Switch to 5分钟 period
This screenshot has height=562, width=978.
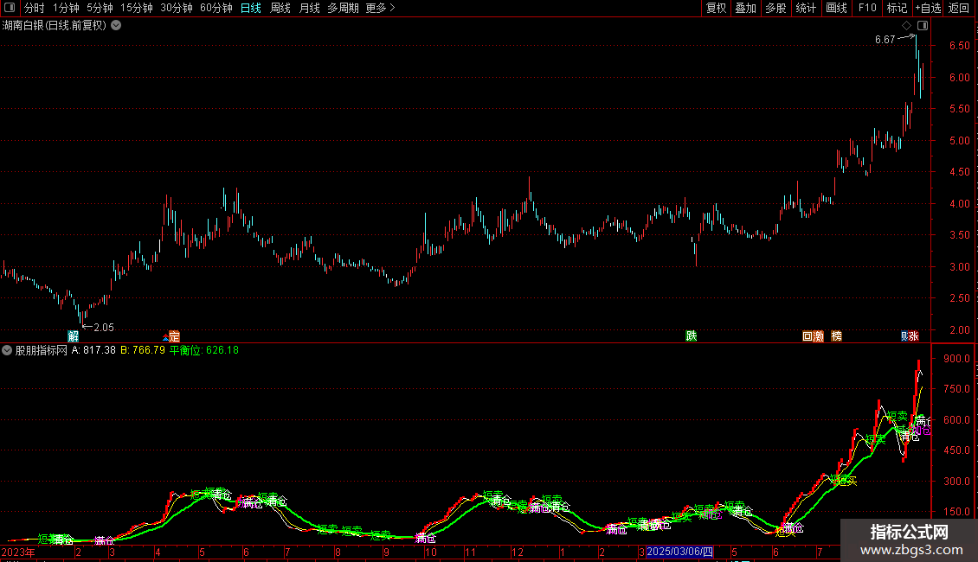point(100,8)
